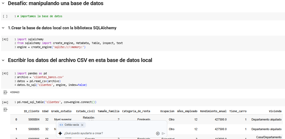Click the line "archivo = 'clientes_banco.csv'"
Screen dimensions: 285x139
40,77
